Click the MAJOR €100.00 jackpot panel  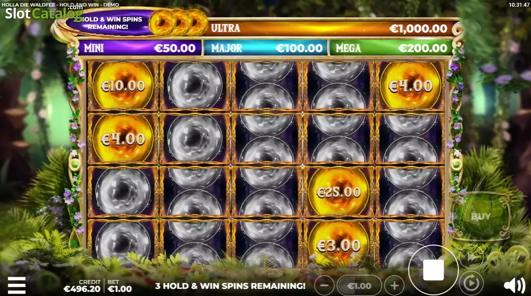[x=266, y=48]
